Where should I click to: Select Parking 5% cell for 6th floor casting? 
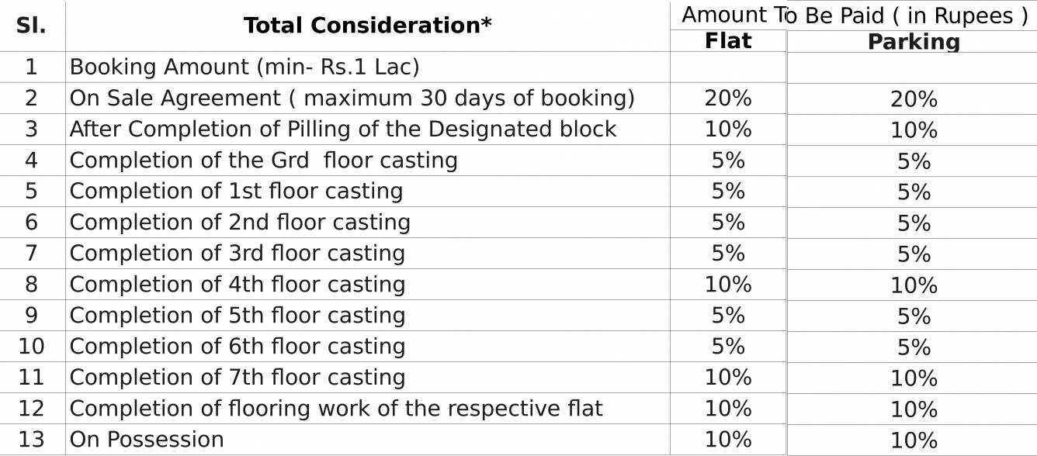coord(914,347)
